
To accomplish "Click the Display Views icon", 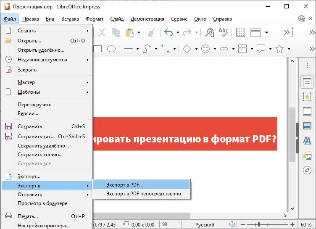I will tap(255, 32).
